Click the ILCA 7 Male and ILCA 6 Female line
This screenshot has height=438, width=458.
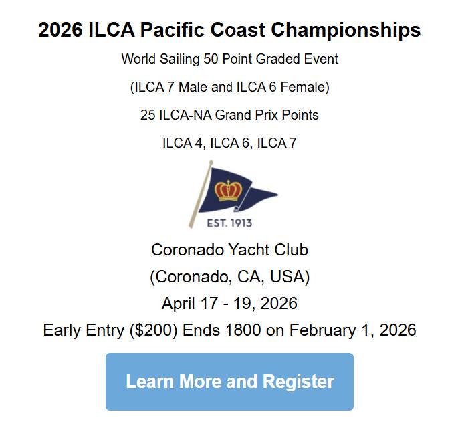(x=229, y=87)
